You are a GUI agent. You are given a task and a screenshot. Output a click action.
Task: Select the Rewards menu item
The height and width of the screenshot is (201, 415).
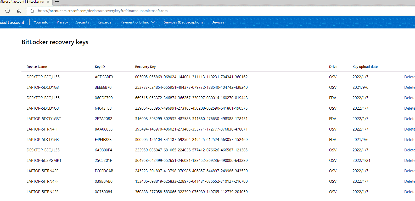pyautogui.click(x=104, y=22)
